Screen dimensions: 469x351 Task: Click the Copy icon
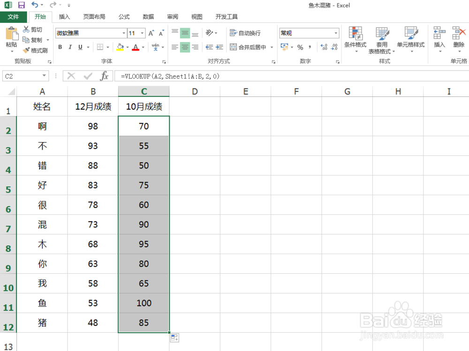26,39
